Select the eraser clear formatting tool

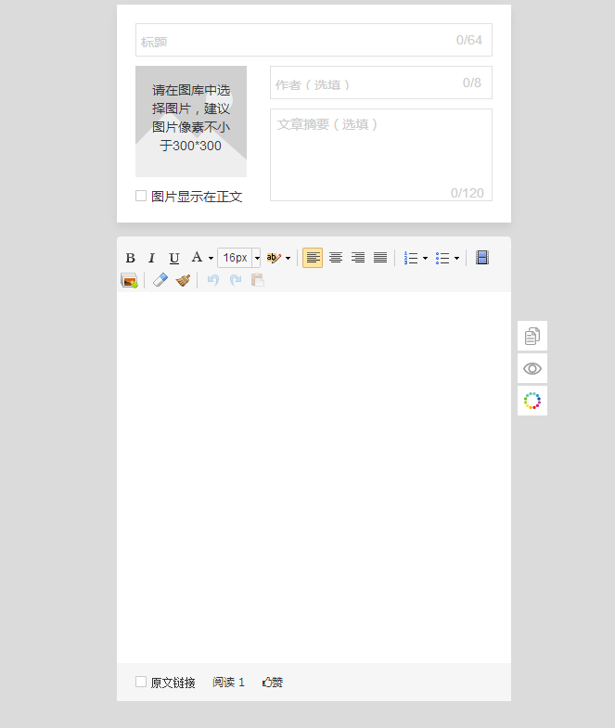[160, 280]
